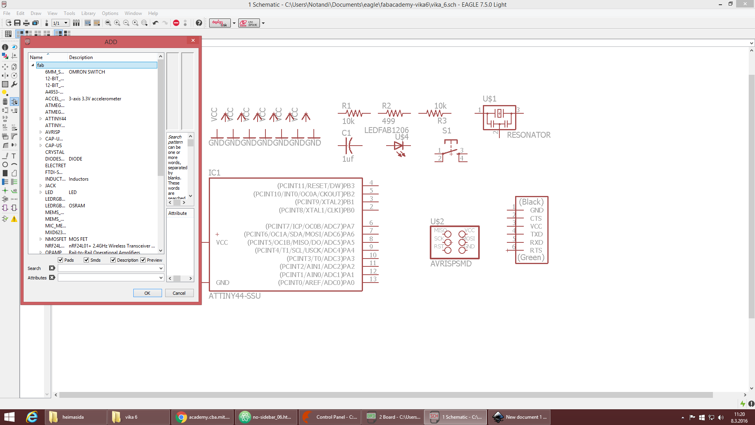Open the designlink dropdown arrow

234,23
